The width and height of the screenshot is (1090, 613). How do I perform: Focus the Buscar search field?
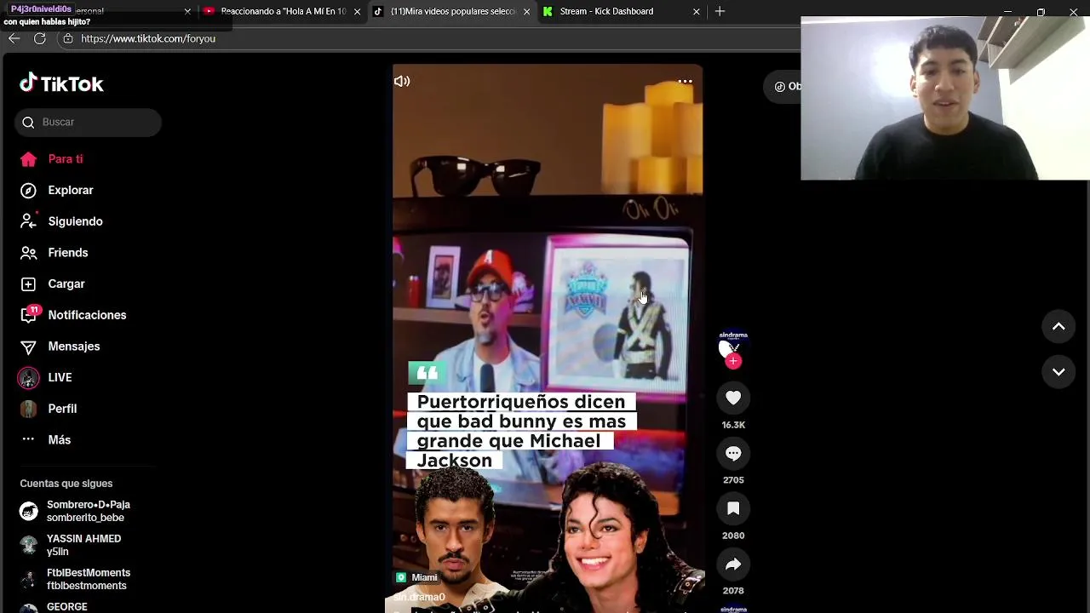(88, 122)
